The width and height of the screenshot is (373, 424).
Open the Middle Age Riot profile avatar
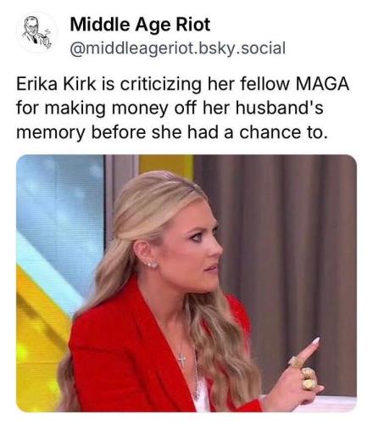36,32
